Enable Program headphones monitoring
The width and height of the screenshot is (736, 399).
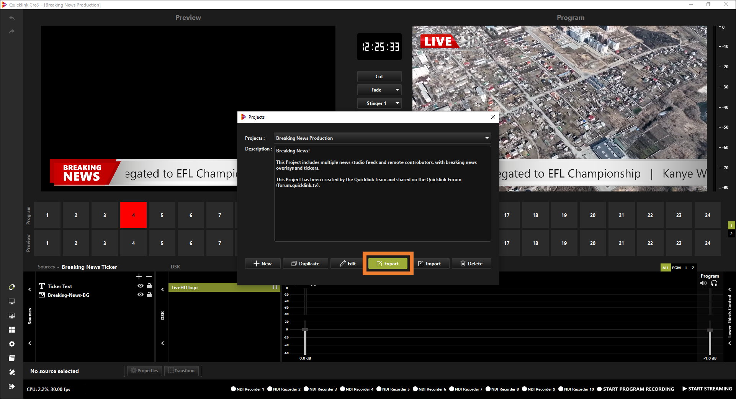click(x=714, y=283)
